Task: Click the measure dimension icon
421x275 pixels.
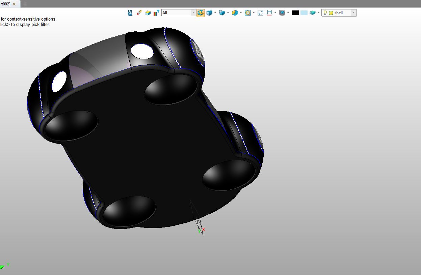Action: click(269, 13)
